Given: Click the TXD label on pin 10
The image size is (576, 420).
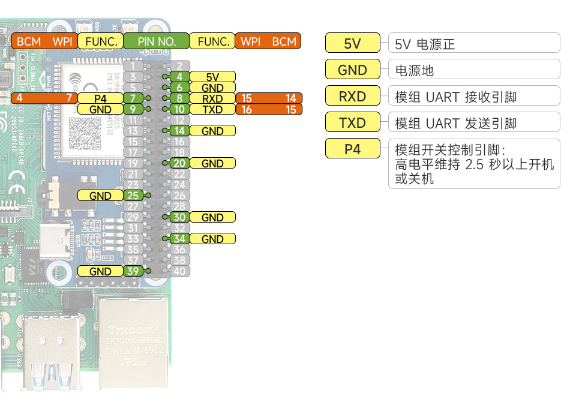Looking at the screenshot, I should [x=212, y=109].
